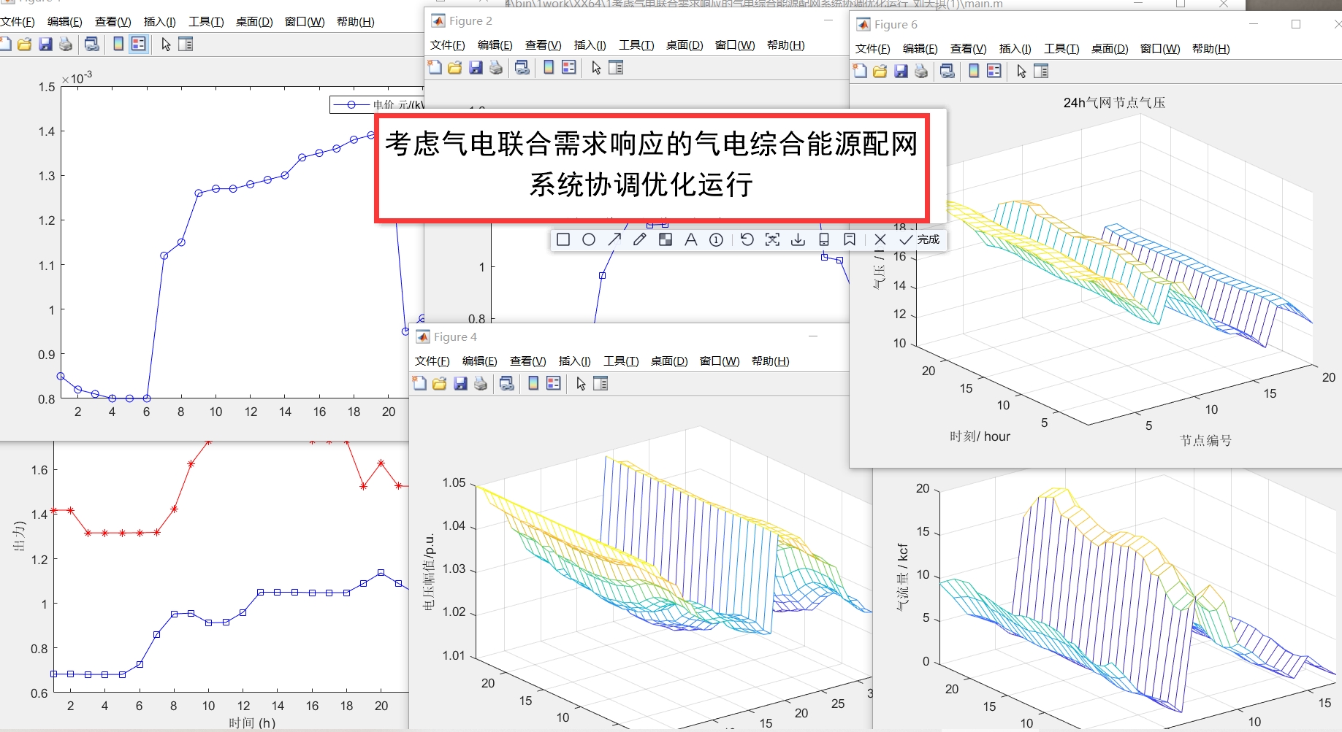Open 文件(F) menu in Figure 2

[447, 45]
